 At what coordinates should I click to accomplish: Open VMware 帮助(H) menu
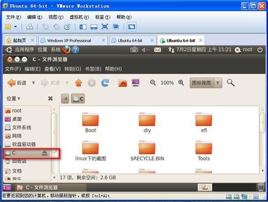click(124, 17)
